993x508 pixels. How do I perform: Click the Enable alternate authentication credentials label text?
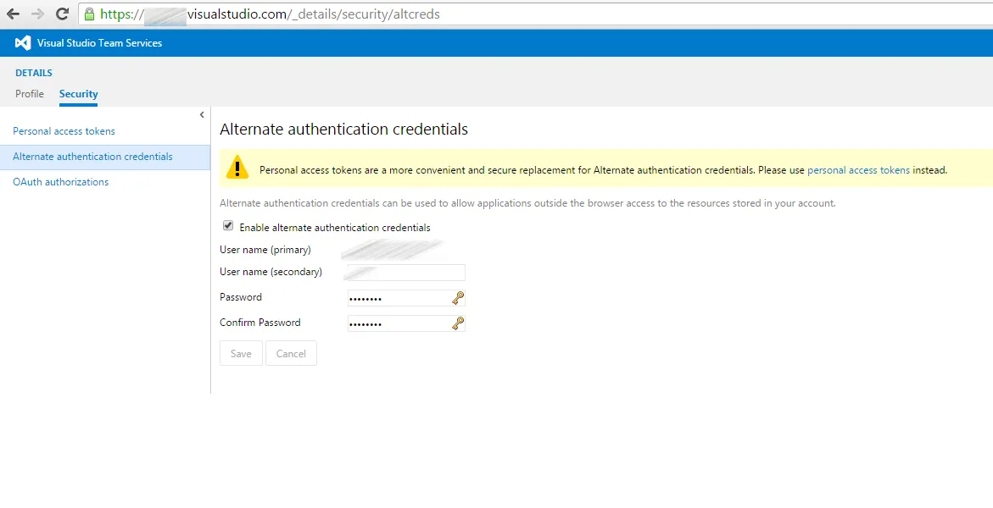tap(335, 228)
